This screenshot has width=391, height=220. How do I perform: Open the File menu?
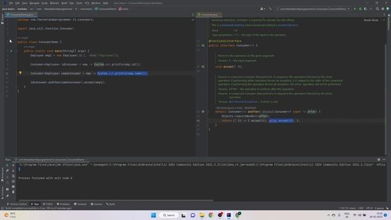point(11,3)
